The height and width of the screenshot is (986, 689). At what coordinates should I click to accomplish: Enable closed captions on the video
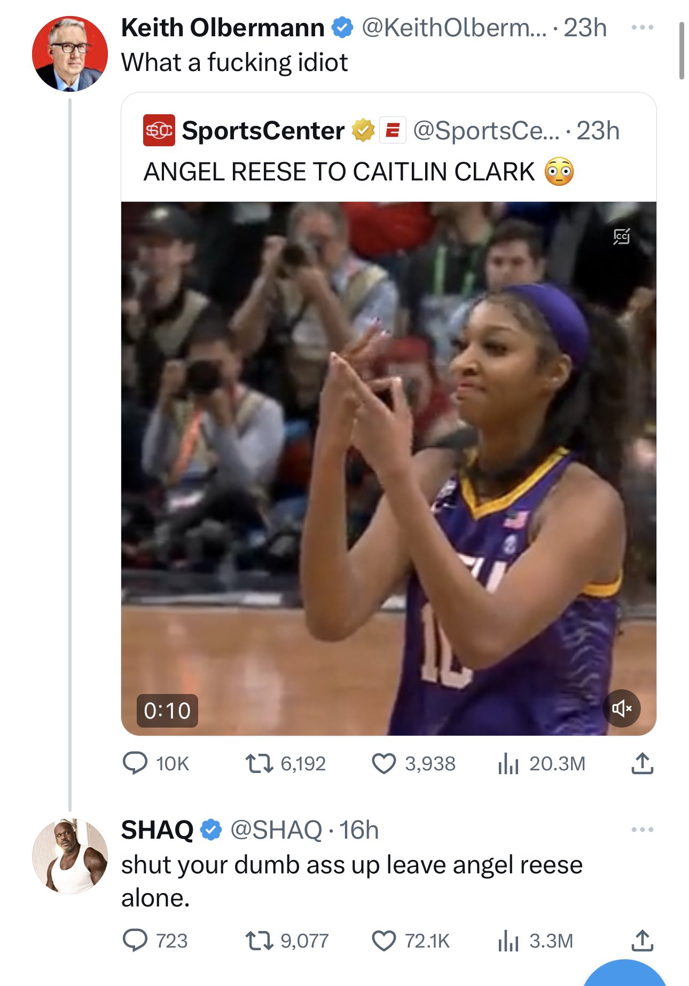point(621,237)
